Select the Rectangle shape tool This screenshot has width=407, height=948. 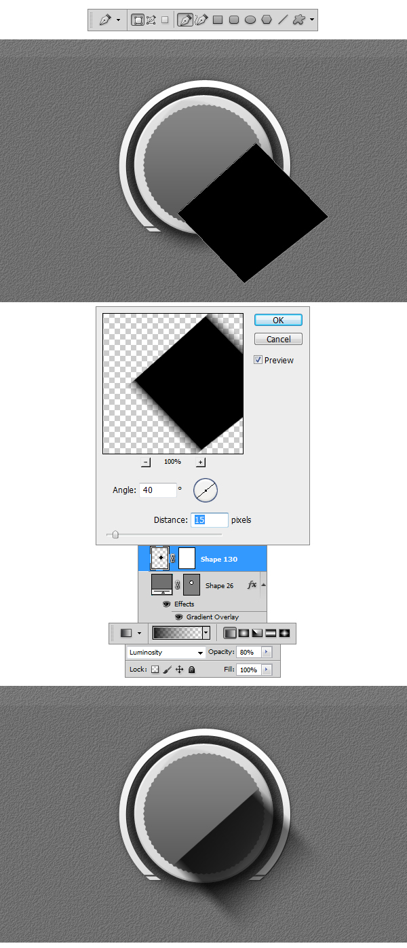[218, 20]
